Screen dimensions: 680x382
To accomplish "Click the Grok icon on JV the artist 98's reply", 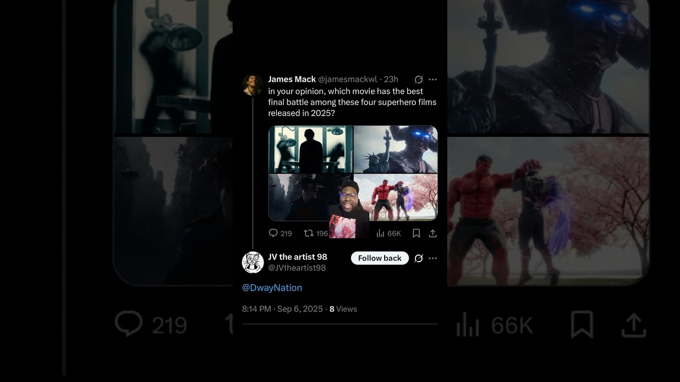I will click(419, 258).
